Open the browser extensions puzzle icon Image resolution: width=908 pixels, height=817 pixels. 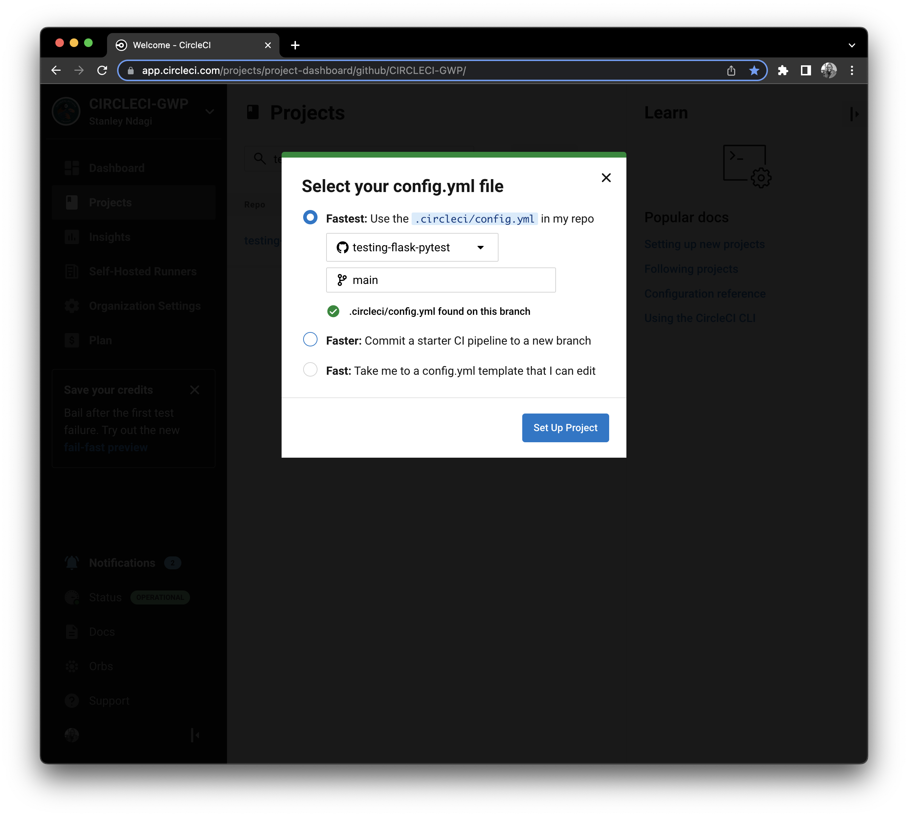tap(783, 70)
